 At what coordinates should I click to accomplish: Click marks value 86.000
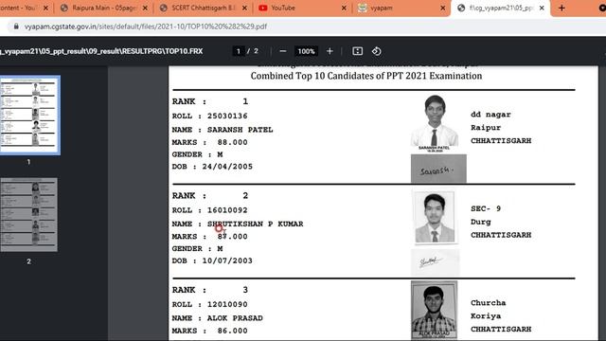232,331
